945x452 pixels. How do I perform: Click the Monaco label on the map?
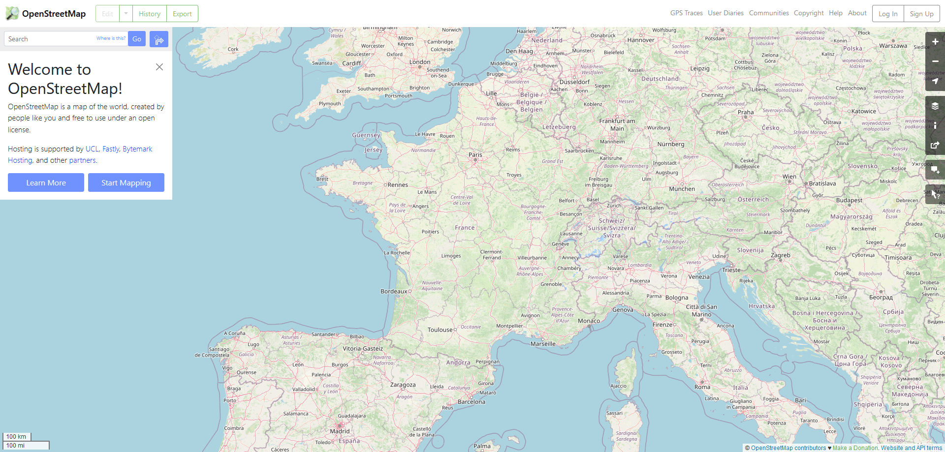click(x=589, y=321)
